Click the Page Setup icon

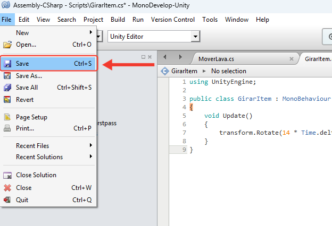(7, 117)
